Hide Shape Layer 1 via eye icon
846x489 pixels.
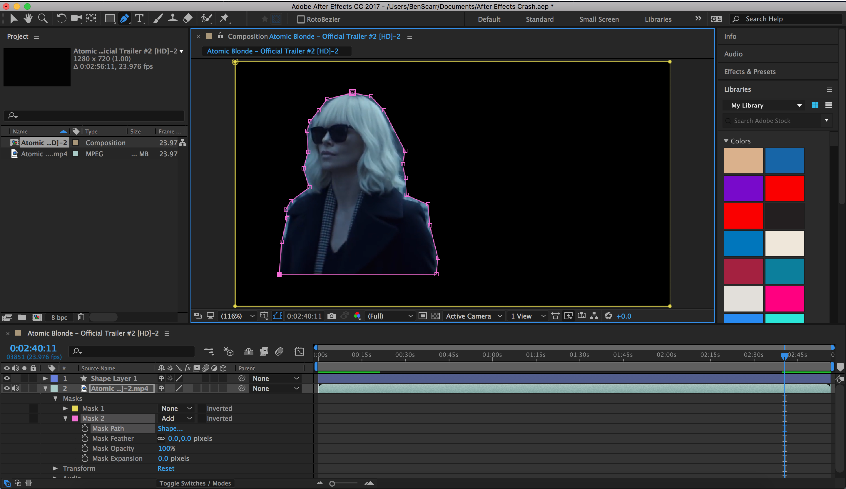7,378
